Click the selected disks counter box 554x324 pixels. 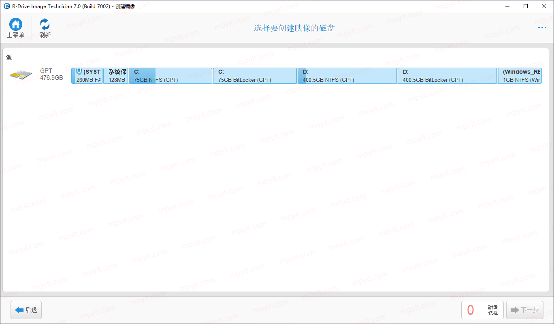483,310
